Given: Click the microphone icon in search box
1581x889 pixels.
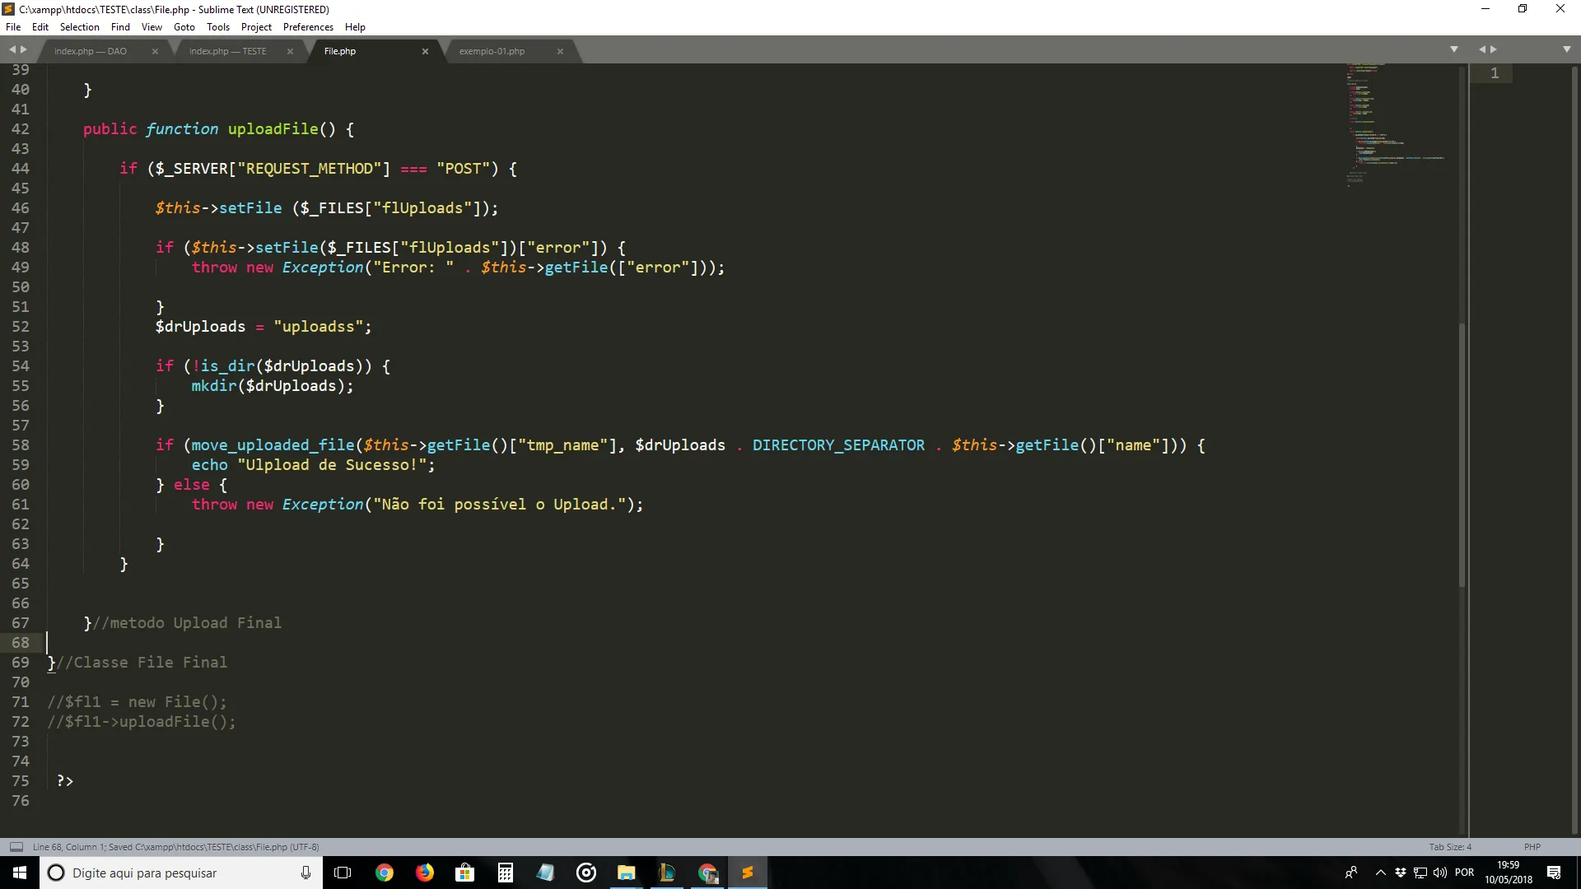Looking at the screenshot, I should coord(305,873).
